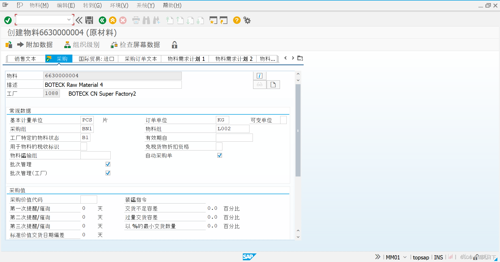Toggle 自动采购单 checkbox

point(220,155)
